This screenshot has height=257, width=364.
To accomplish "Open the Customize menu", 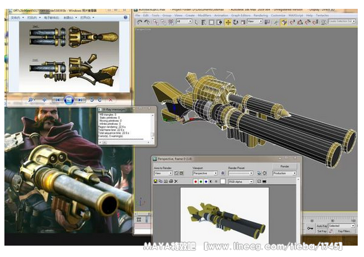I will [278, 15].
